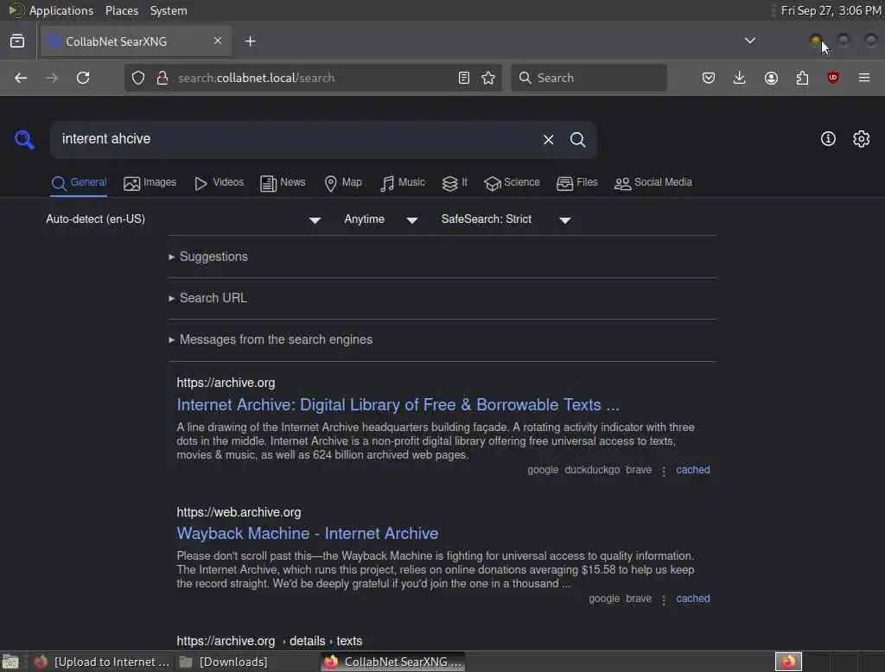The height and width of the screenshot is (672, 885).
Task: Open SafeSearch: Strict dropdown
Action: pos(506,219)
